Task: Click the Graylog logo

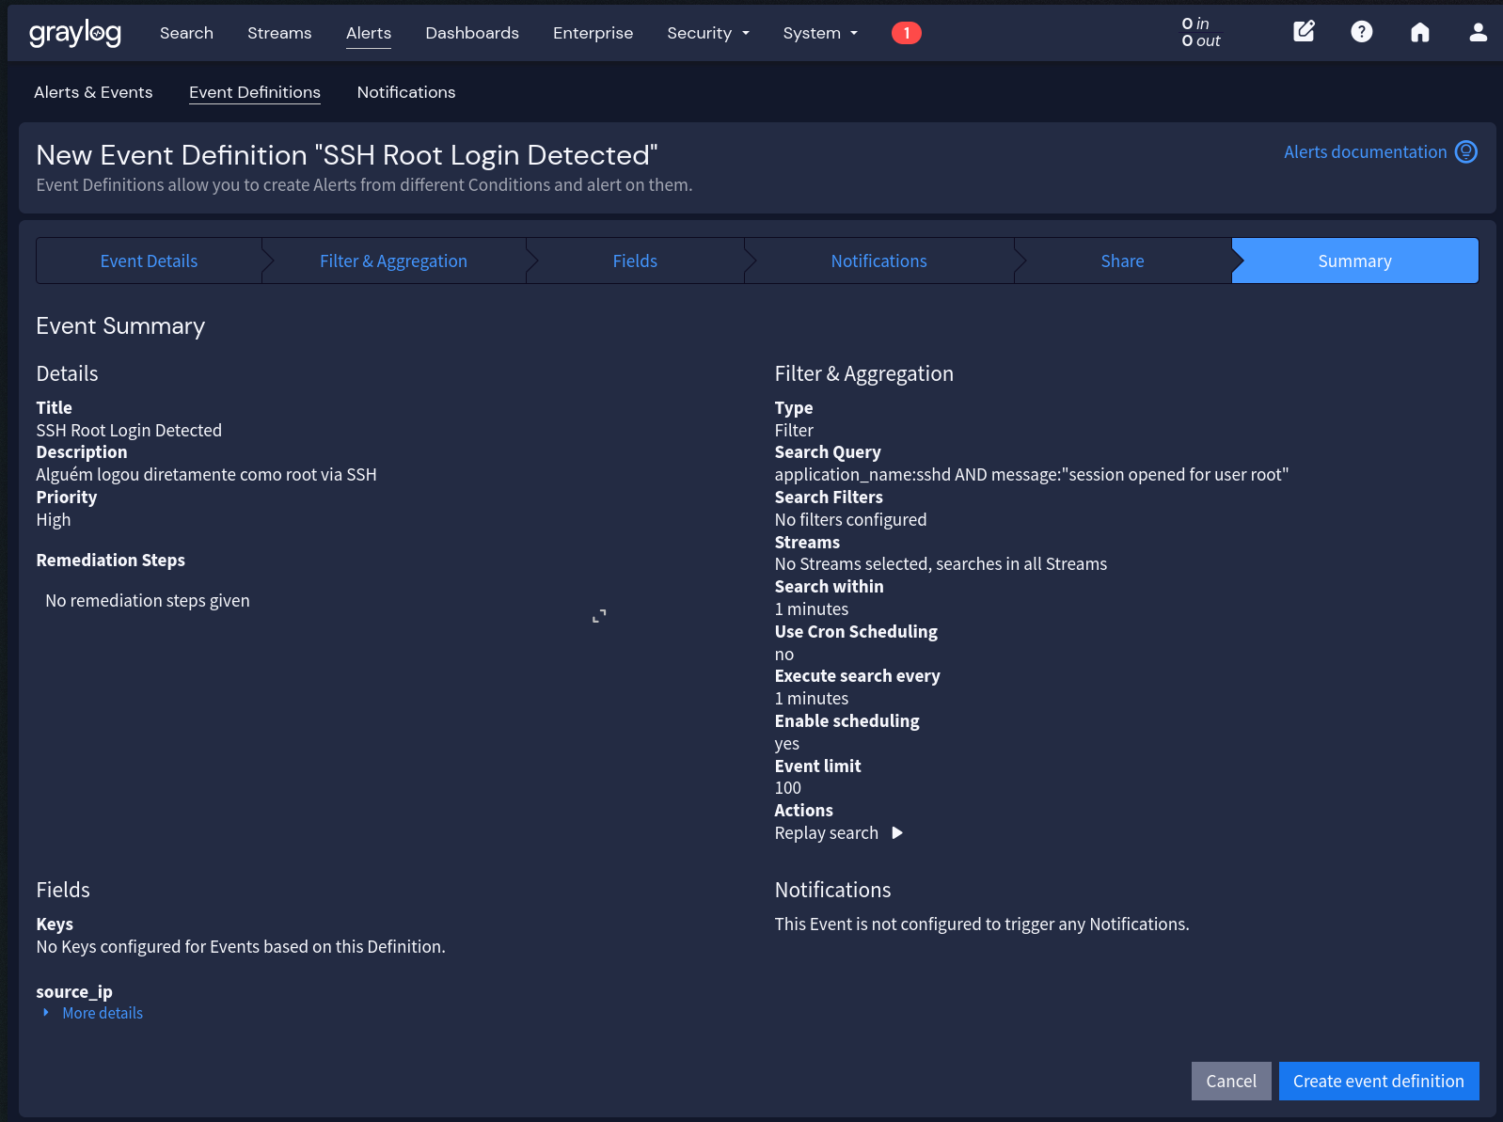Action: pyautogui.click(x=75, y=33)
